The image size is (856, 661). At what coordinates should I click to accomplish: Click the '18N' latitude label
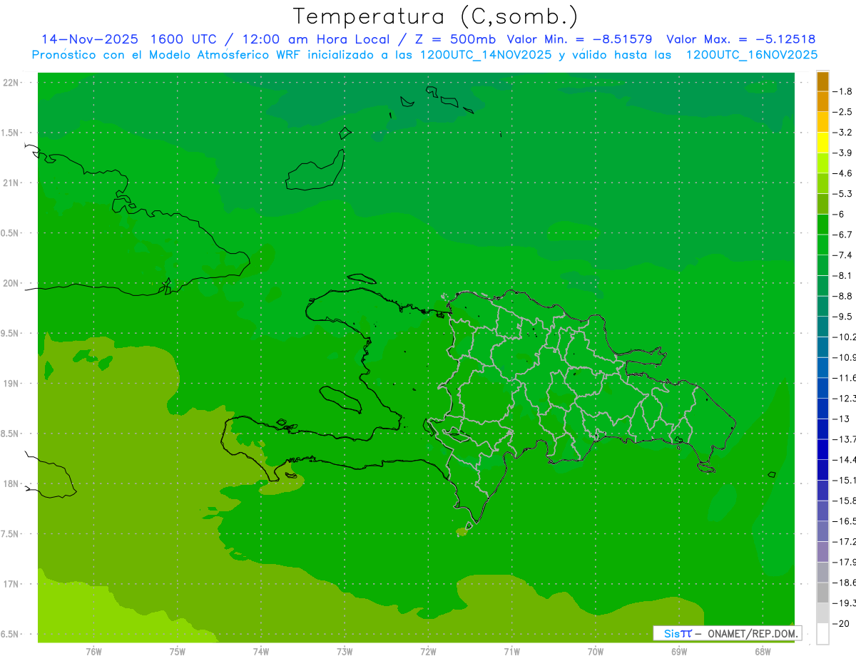pyautogui.click(x=11, y=483)
